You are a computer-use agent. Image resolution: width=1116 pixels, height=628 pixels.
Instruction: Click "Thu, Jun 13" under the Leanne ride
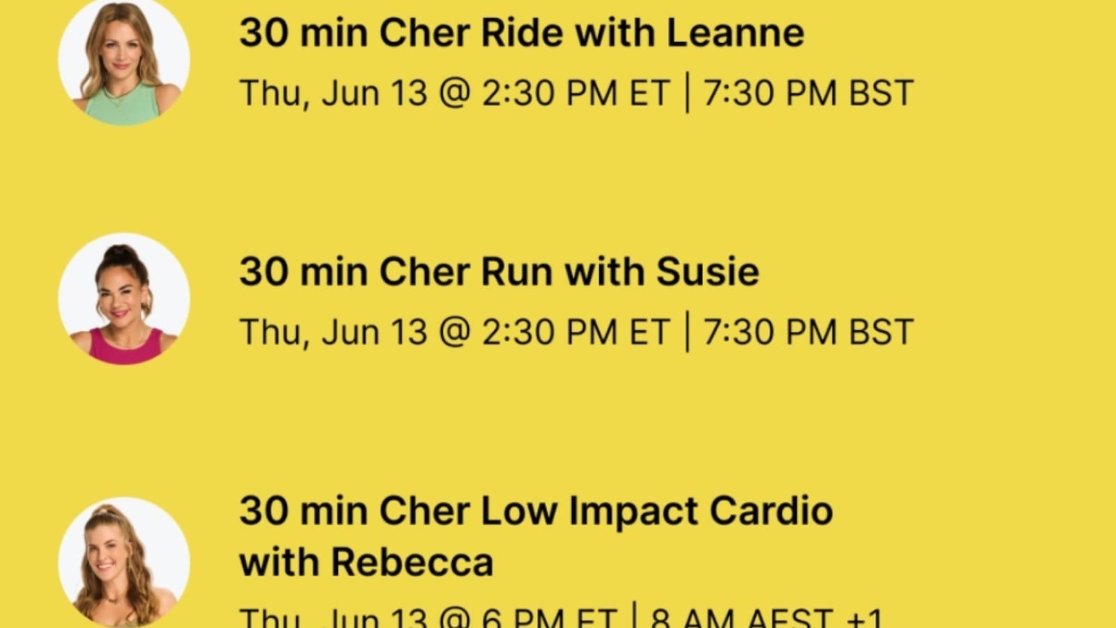[333, 94]
